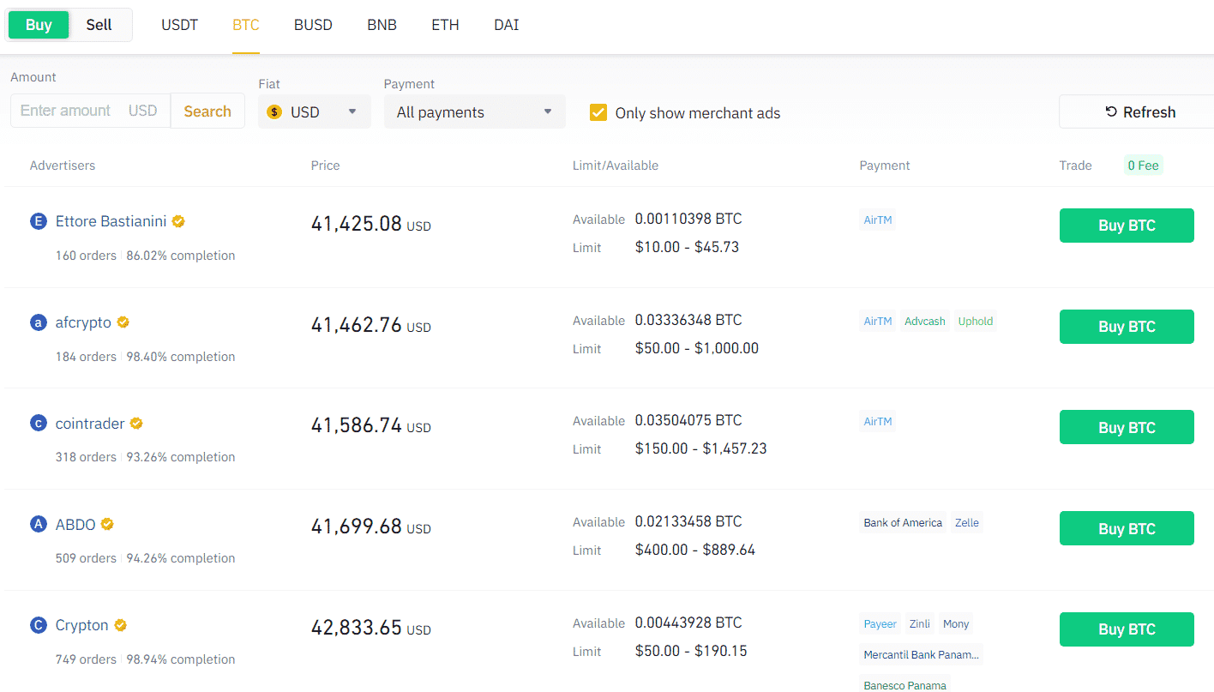Click Mercantil Bank Panam... tag
The height and width of the screenshot is (692, 1214).
tap(921, 655)
